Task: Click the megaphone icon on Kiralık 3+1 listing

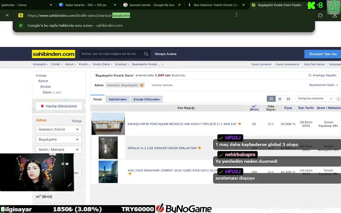Action: click(199, 148)
